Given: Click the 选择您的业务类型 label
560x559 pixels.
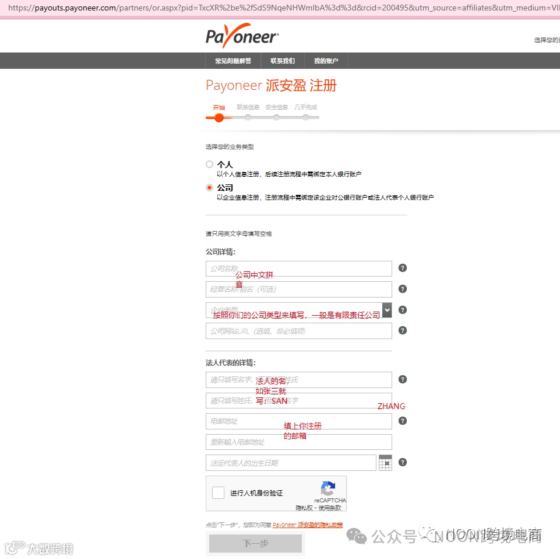Looking at the screenshot, I should [230, 146].
